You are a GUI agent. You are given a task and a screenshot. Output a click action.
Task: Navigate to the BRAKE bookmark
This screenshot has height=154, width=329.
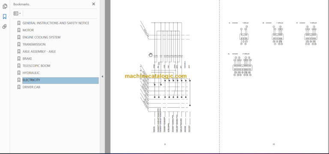(x=27, y=59)
